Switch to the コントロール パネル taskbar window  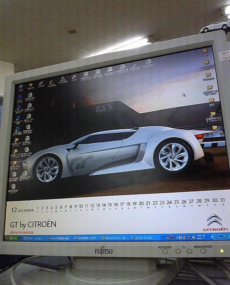(x=143, y=237)
